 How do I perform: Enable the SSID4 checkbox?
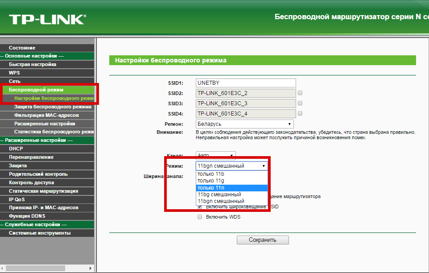[300, 113]
